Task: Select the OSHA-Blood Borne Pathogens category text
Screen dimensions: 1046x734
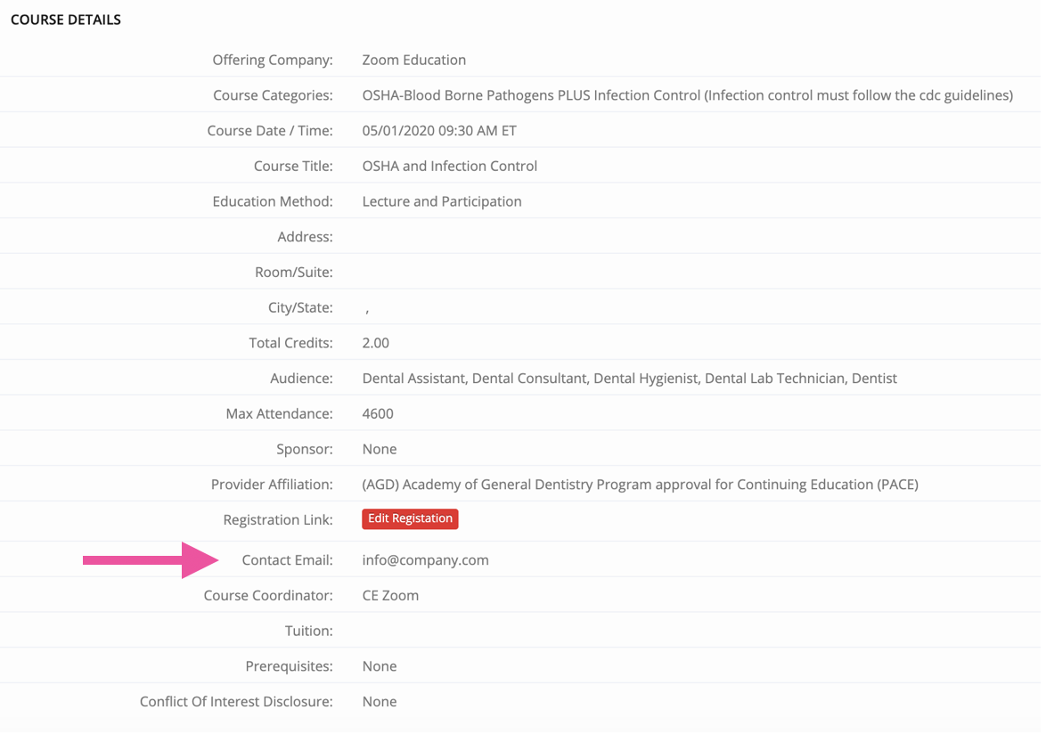Action: point(688,95)
